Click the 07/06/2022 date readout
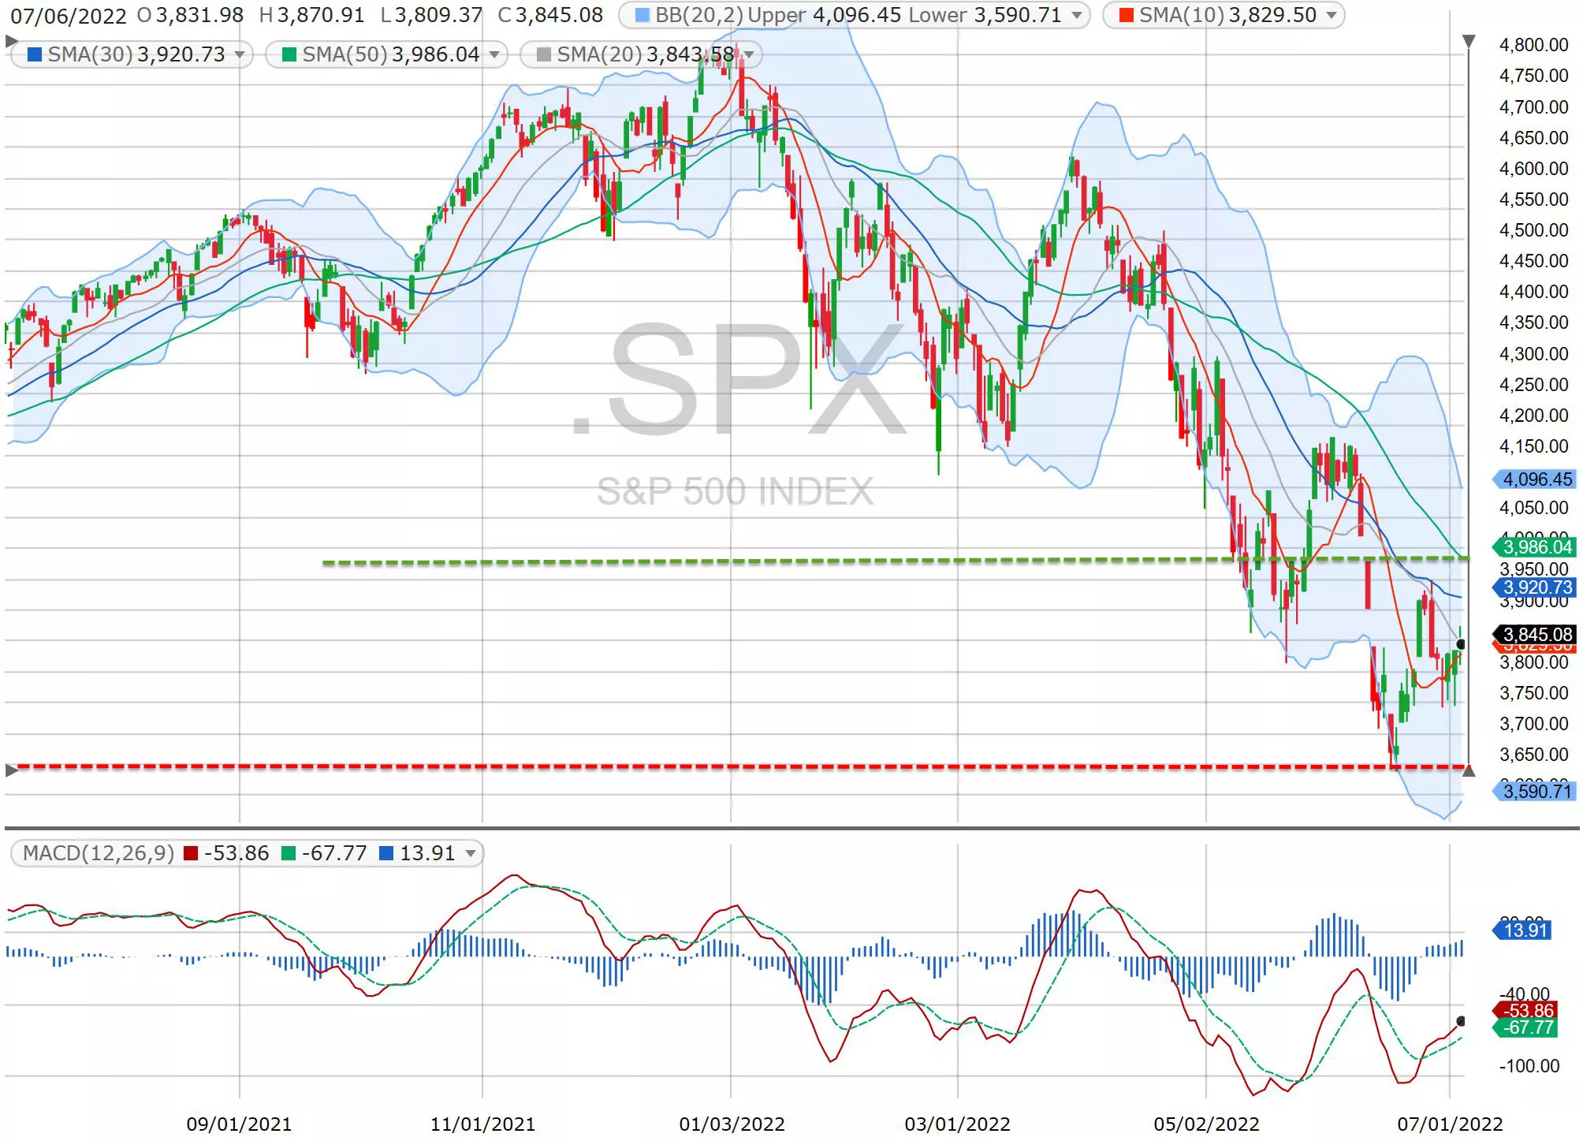The width and height of the screenshot is (1583, 1141). coord(68,16)
